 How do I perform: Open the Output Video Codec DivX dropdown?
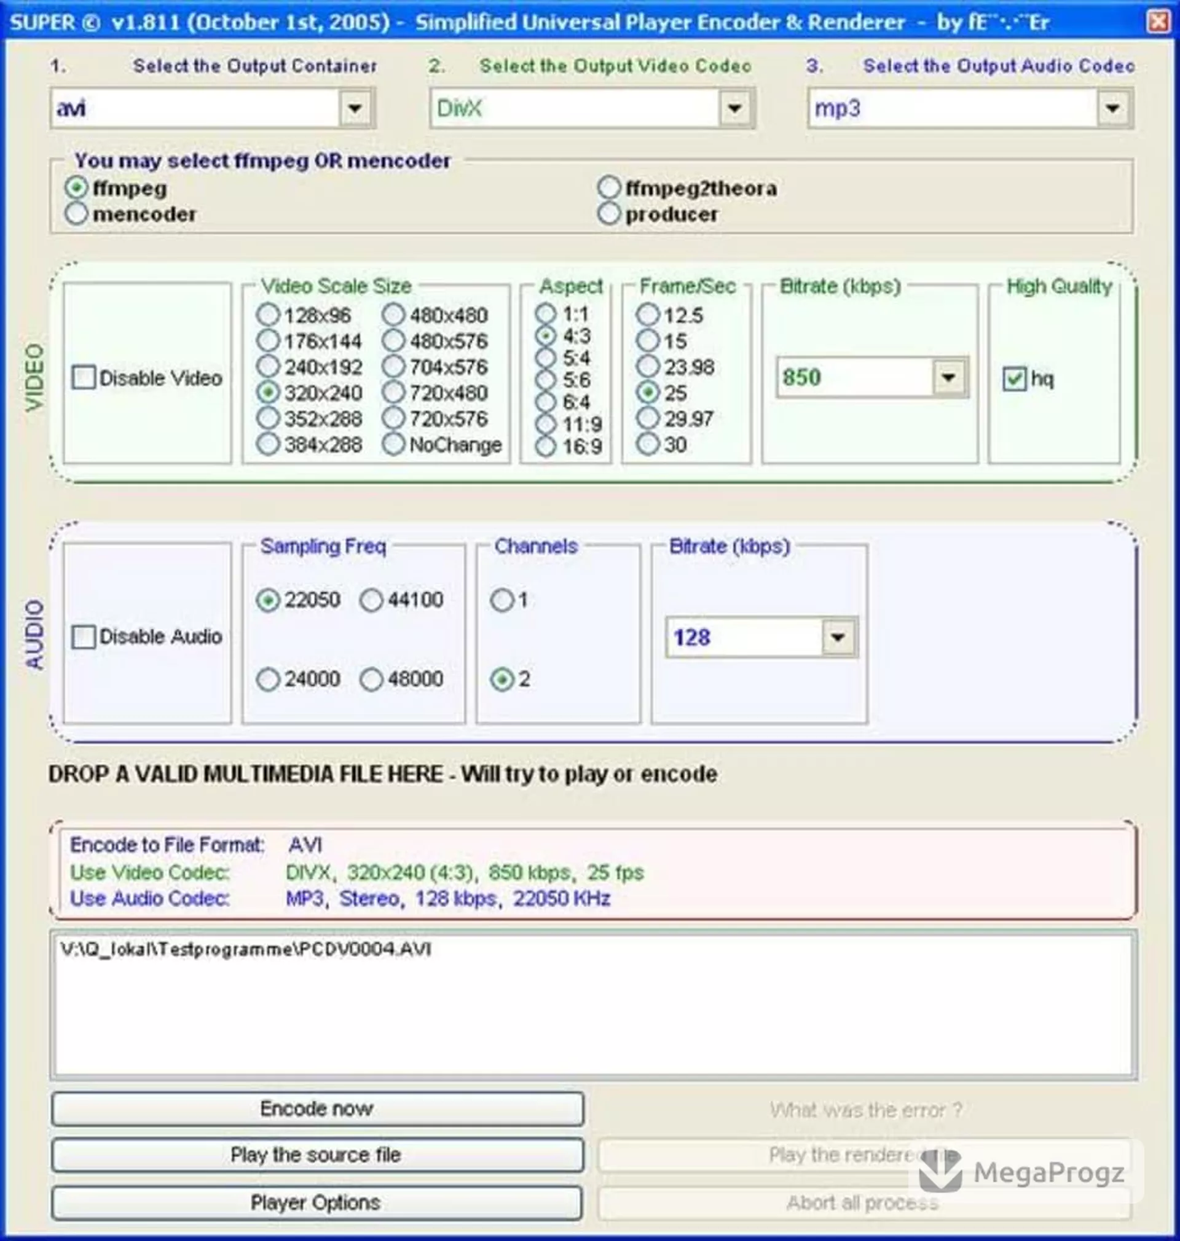734,108
